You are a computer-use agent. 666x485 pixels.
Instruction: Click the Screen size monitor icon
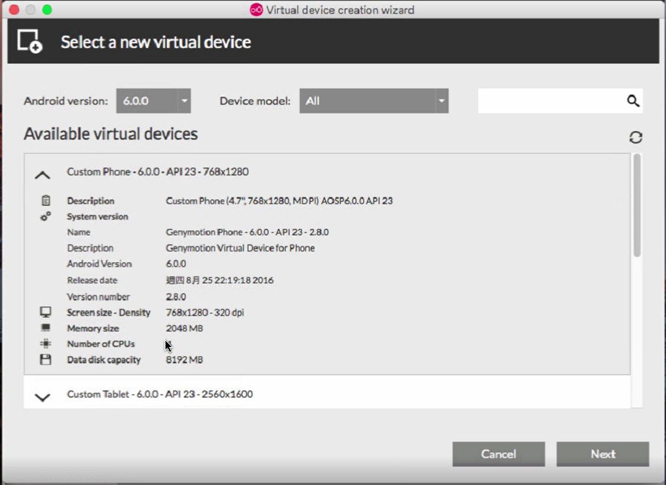(45, 312)
